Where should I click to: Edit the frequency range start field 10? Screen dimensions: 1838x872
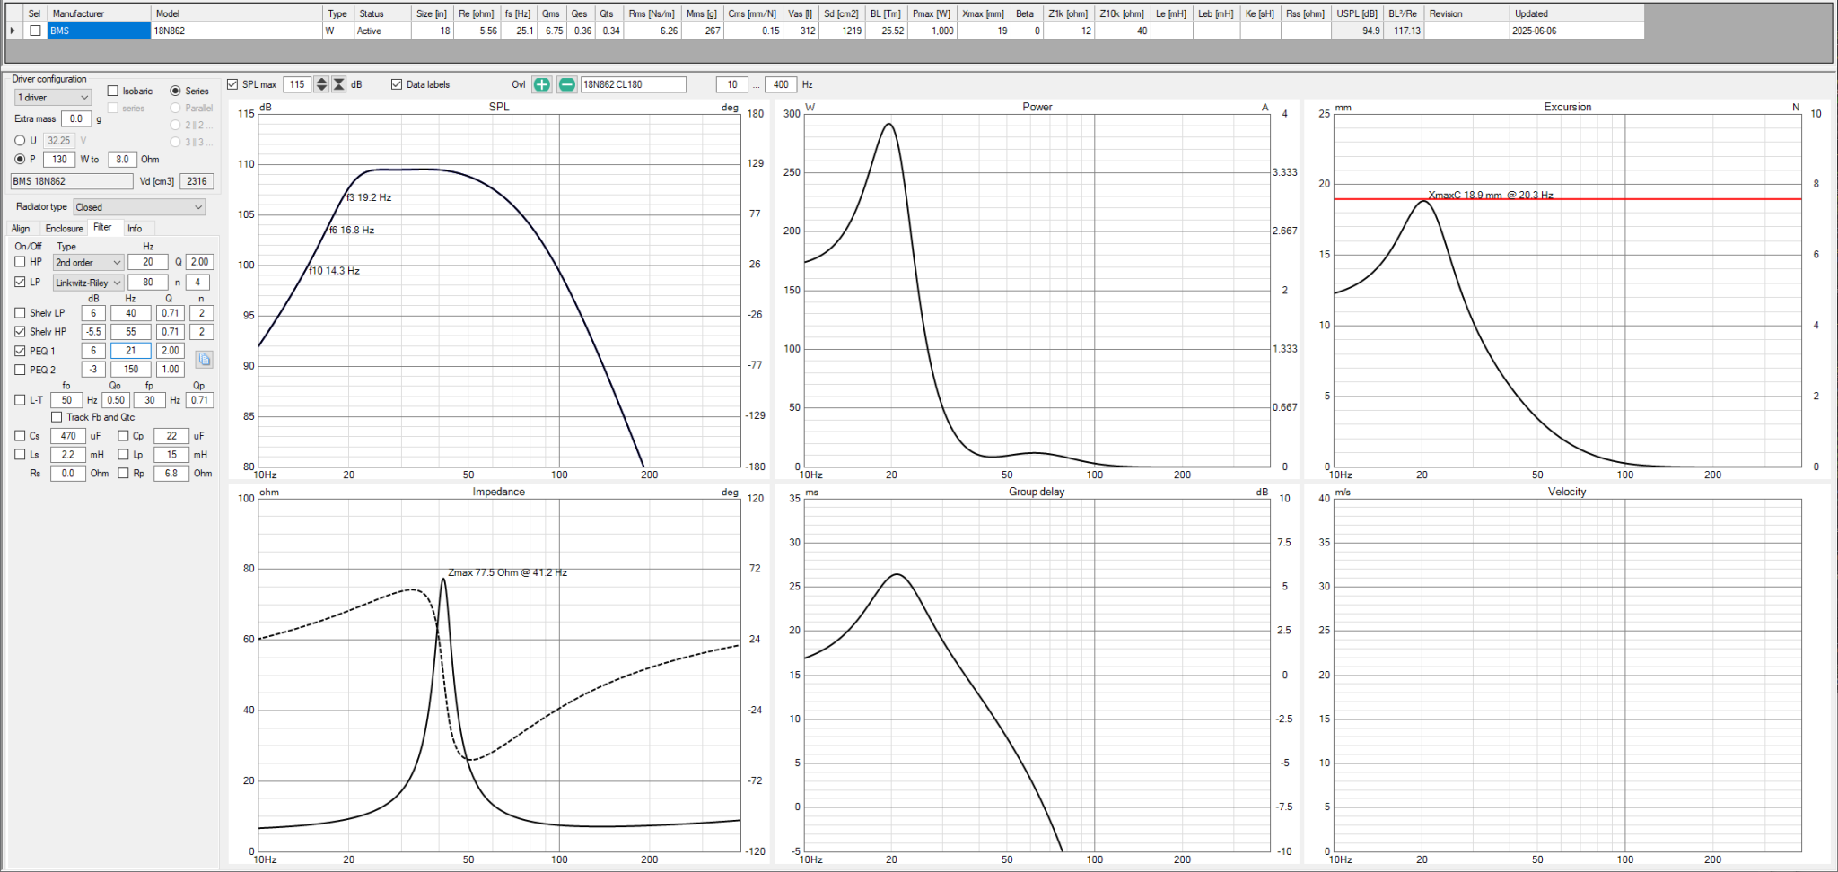click(732, 84)
